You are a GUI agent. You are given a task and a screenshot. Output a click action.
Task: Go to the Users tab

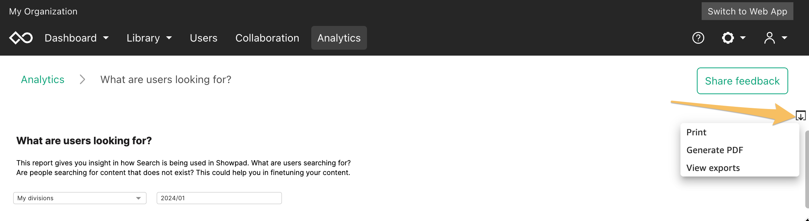point(204,38)
